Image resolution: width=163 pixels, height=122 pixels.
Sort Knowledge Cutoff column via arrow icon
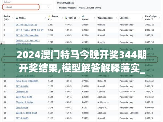coord(159,18)
